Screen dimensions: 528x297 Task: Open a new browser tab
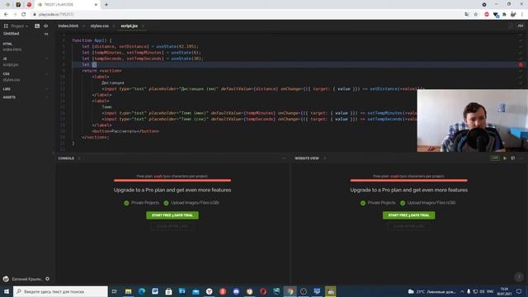[x=106, y=5]
